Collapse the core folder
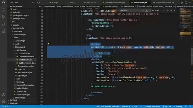Viewport: 193px width, 108px height. (16, 37)
